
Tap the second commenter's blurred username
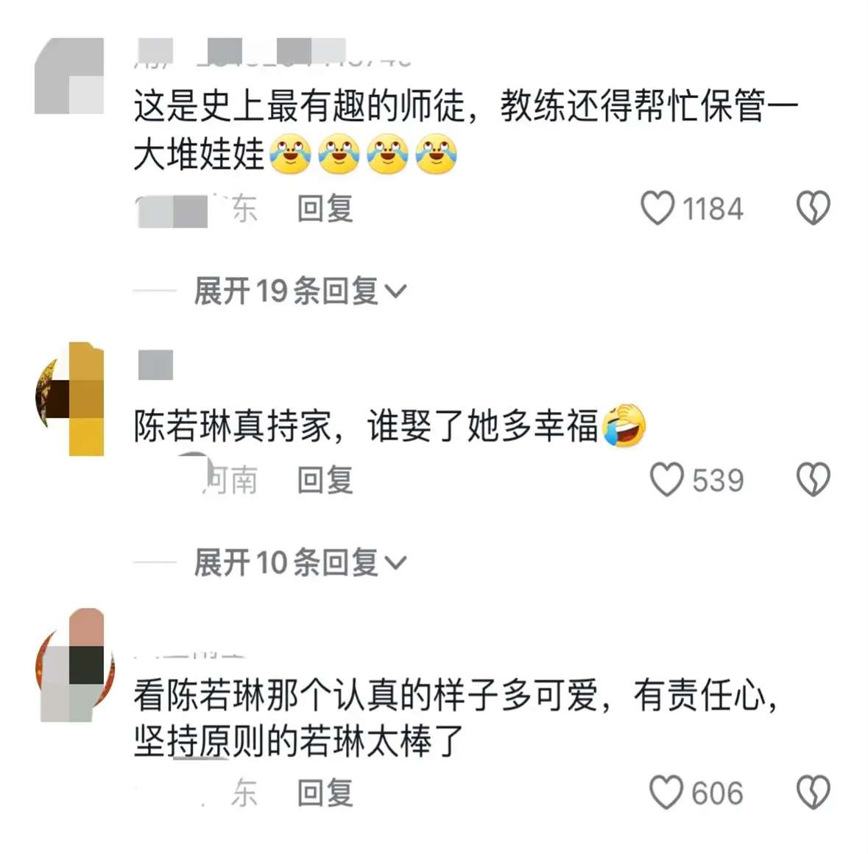point(155,364)
